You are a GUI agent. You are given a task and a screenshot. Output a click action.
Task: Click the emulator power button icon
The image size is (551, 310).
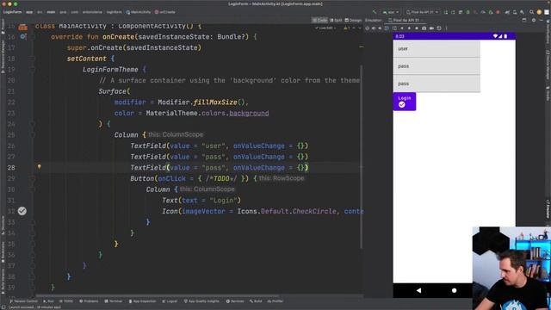pyautogui.click(x=368, y=28)
